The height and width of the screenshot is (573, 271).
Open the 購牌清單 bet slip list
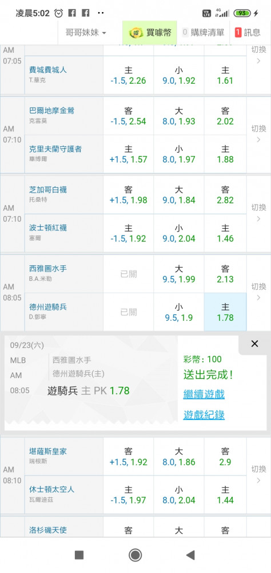203,33
